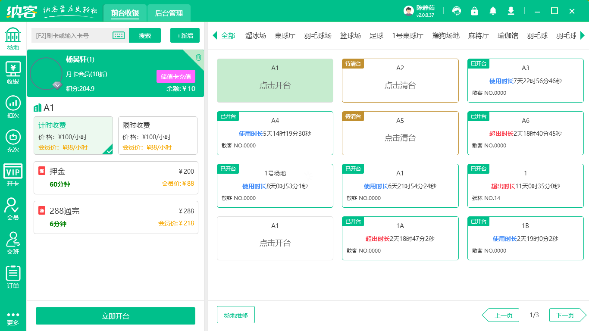589x331 pixels.
Task: Select the 限时收费 pricing option
Action: point(157,135)
